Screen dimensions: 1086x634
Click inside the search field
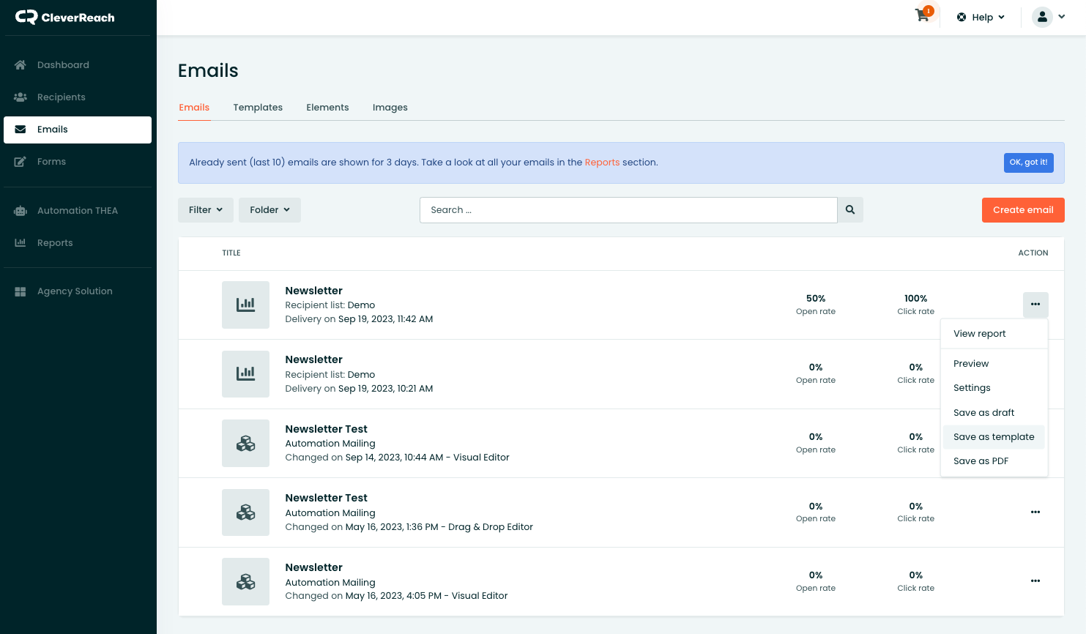tap(628, 209)
